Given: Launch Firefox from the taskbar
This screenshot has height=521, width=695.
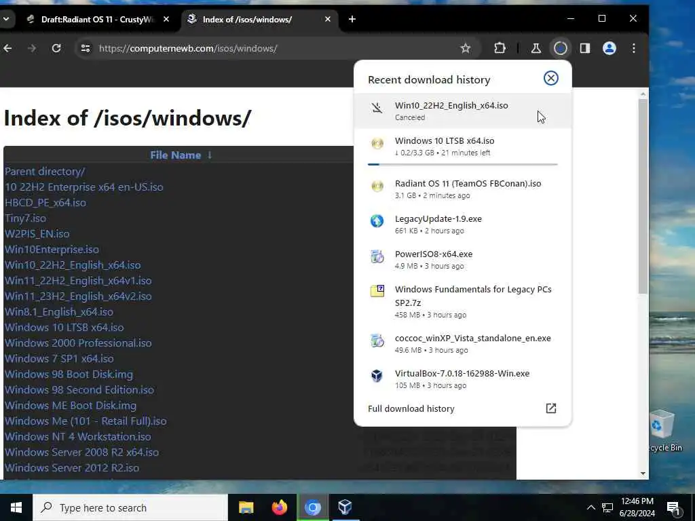Looking at the screenshot, I should click(x=279, y=507).
